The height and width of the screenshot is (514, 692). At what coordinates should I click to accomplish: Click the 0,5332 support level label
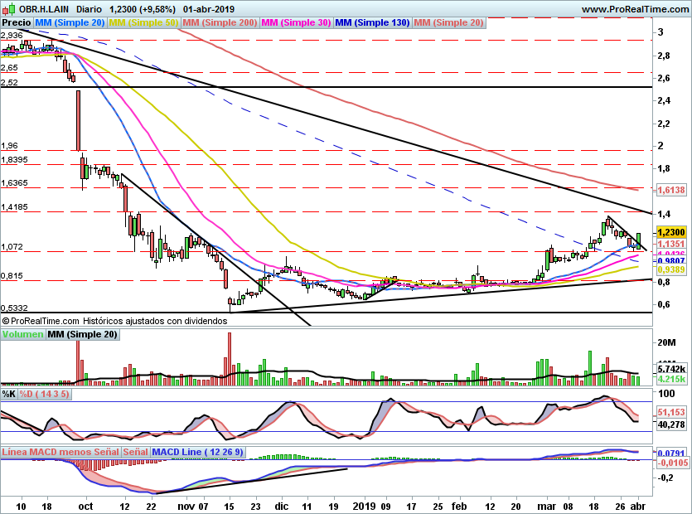(14, 308)
